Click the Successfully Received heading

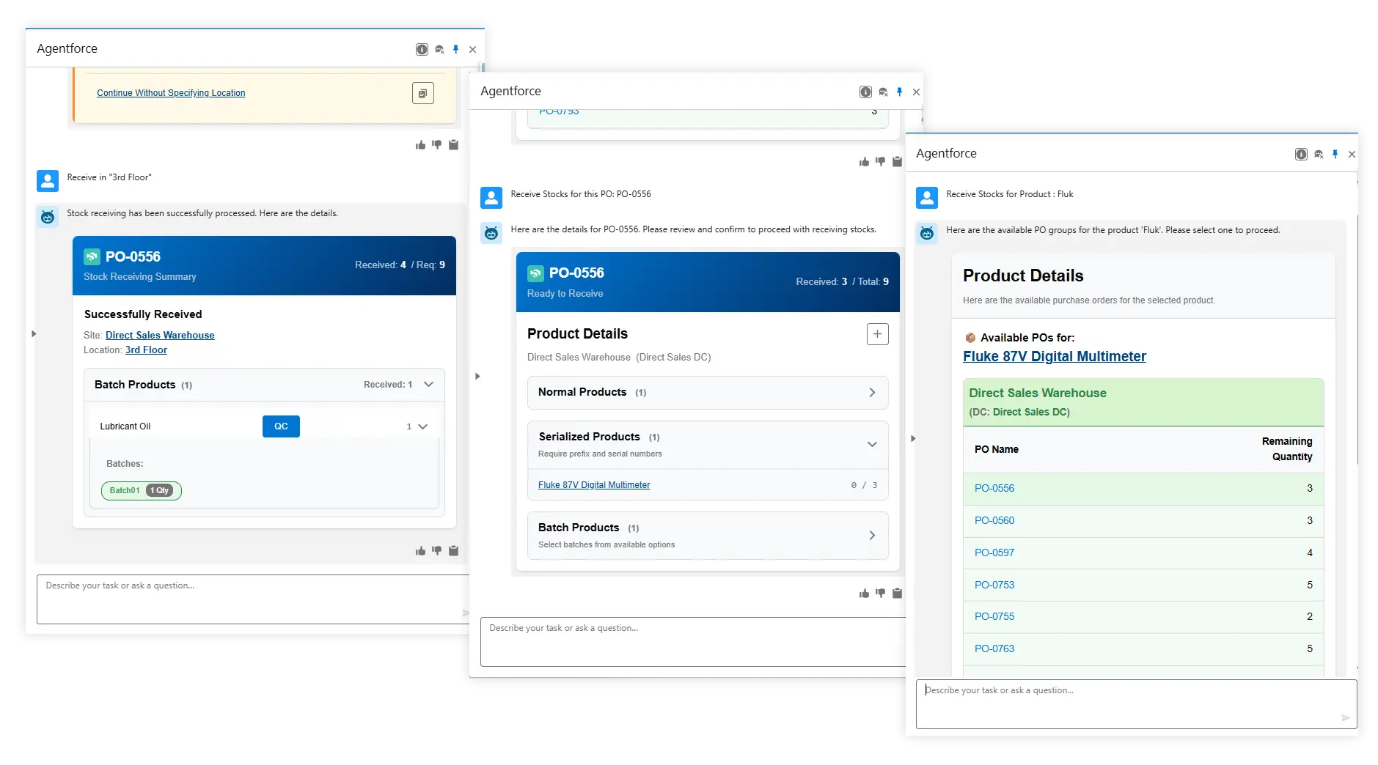click(x=143, y=314)
